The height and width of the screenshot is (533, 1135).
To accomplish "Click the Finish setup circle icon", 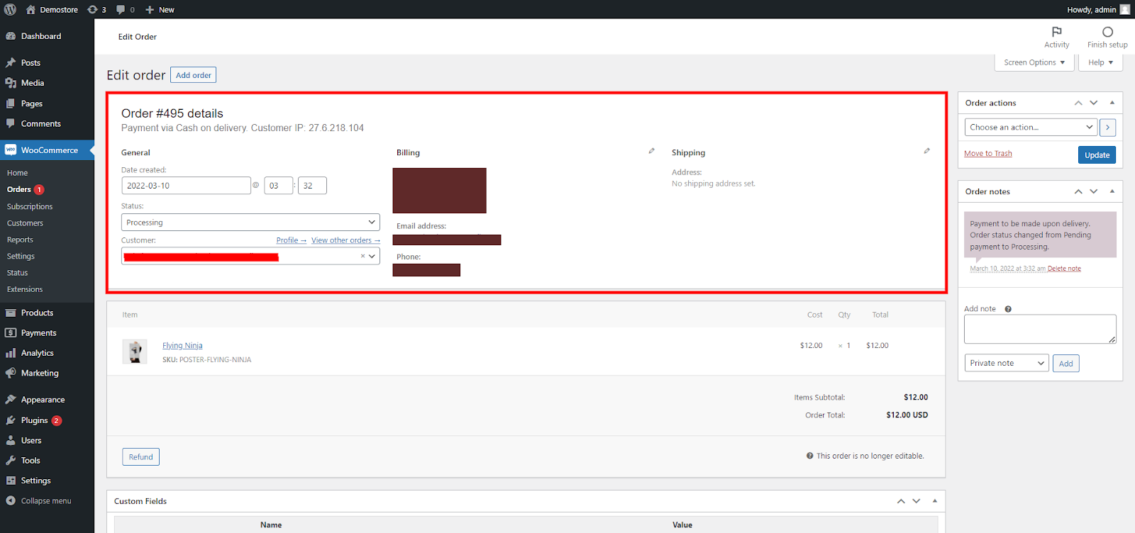I will pyautogui.click(x=1107, y=32).
